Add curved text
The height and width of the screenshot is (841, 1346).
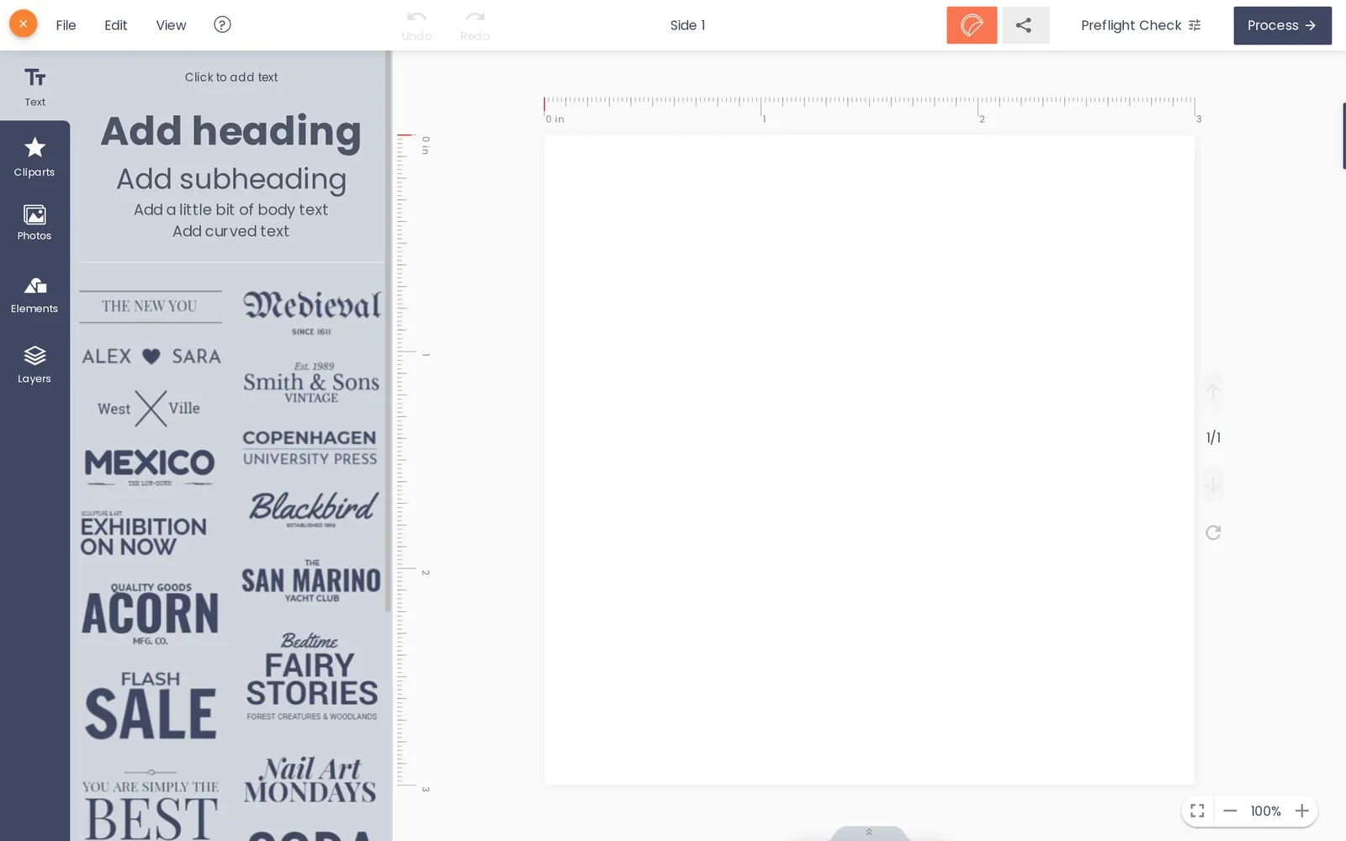[231, 230]
